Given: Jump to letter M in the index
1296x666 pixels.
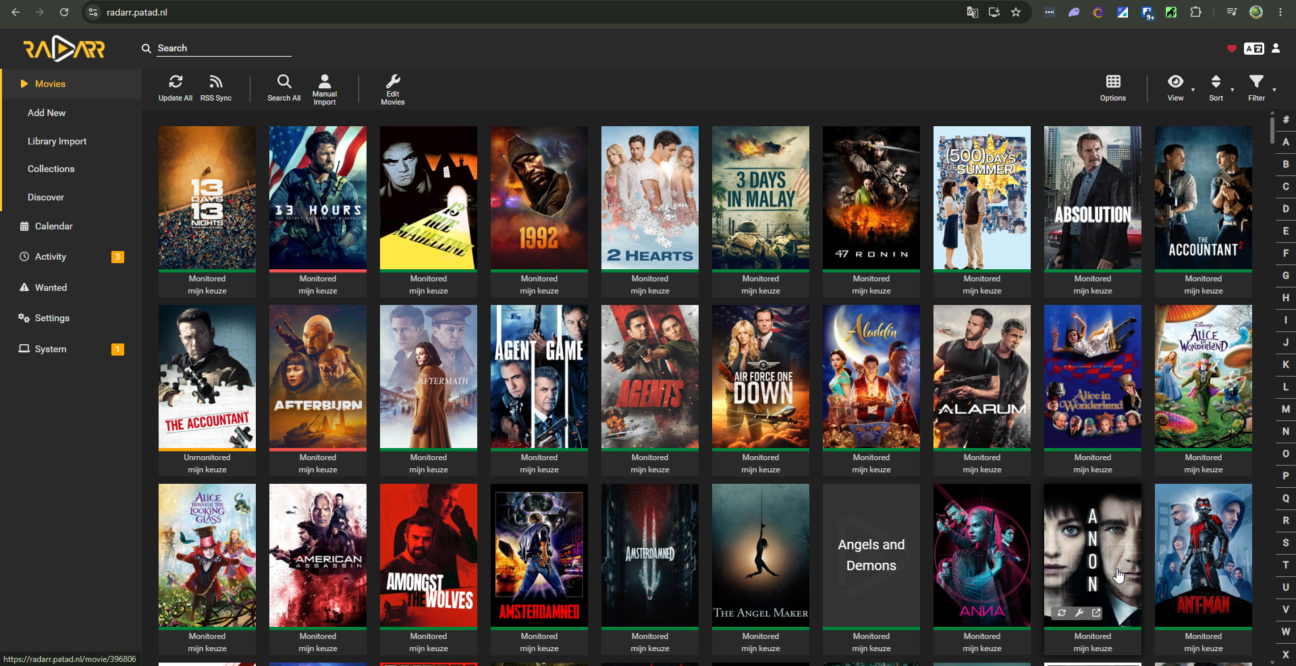Looking at the screenshot, I should (1286, 409).
